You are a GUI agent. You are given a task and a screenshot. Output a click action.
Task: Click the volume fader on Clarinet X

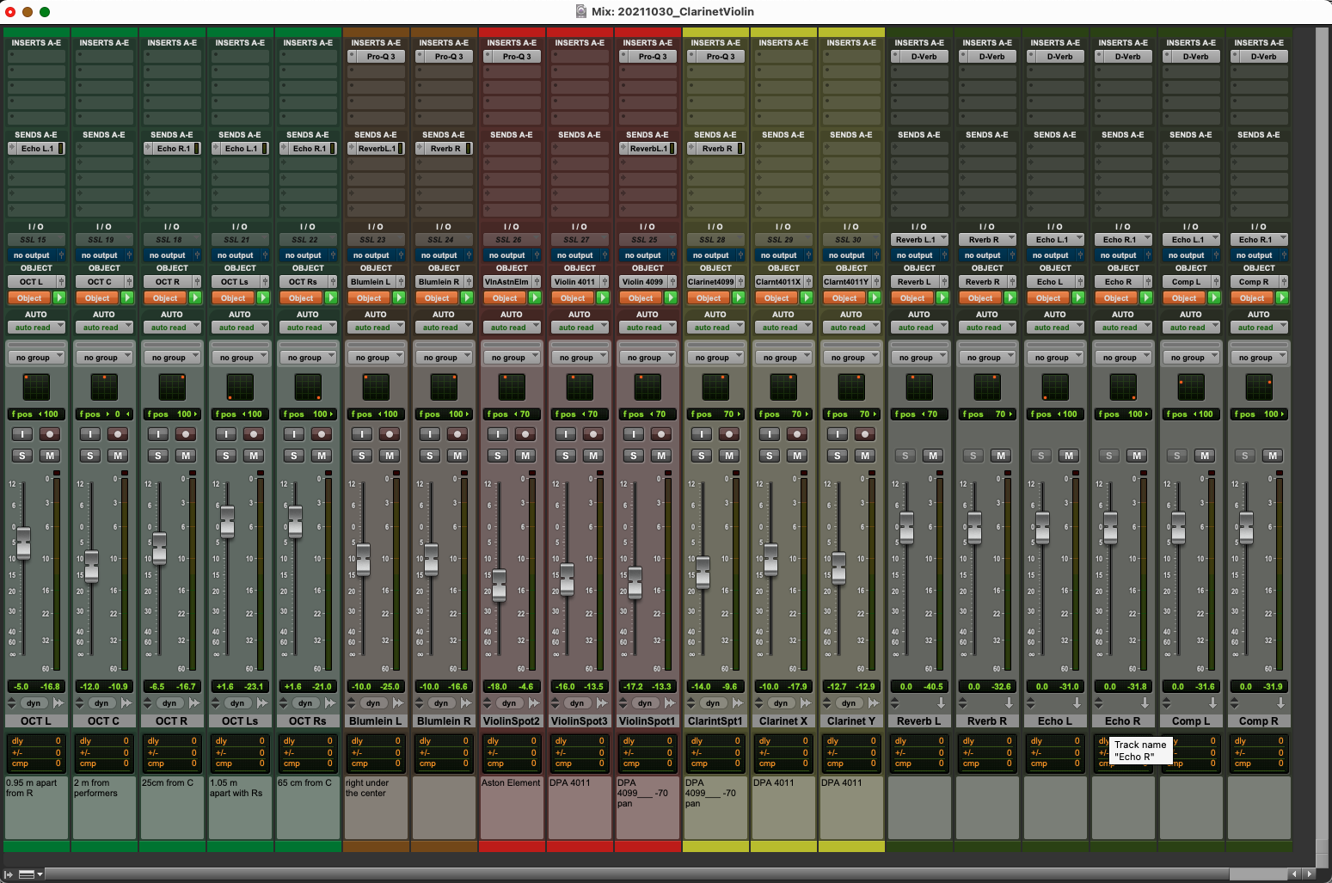770,559
